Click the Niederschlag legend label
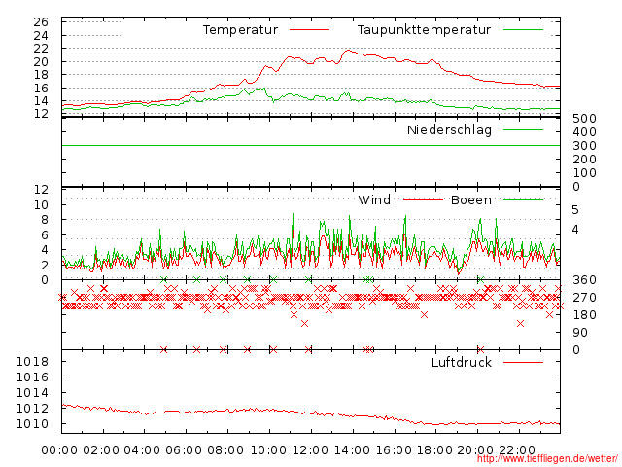This screenshot has width=622, height=467. [x=449, y=130]
